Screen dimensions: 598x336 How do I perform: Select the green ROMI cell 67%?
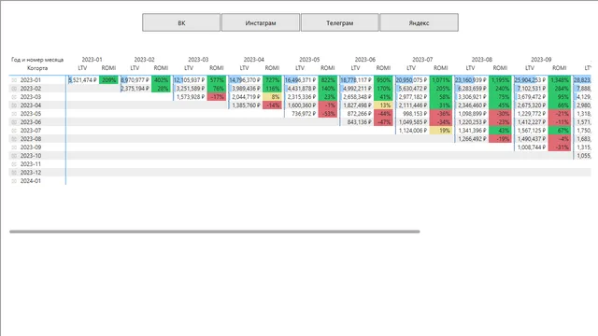click(x=560, y=131)
